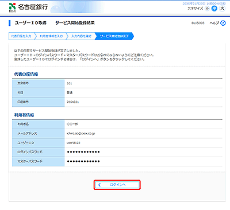230x210 pixels.
Task: Click the masked master password value
Action: pos(83,161)
